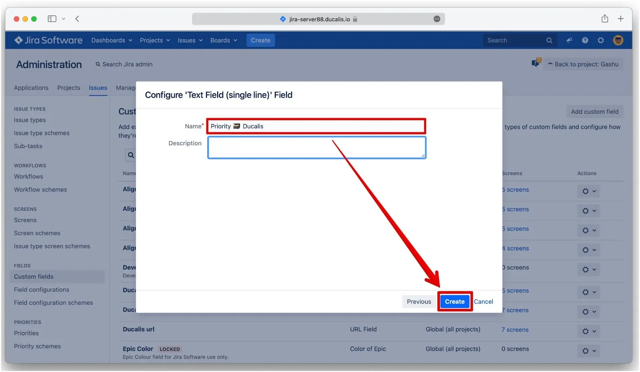This screenshot has height=372, width=640.
Task: Open the Boards dropdown menu
Action: [x=224, y=40]
